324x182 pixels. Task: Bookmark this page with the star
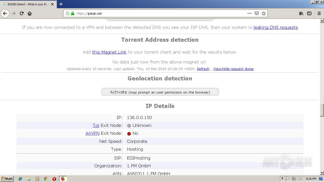click(264, 13)
